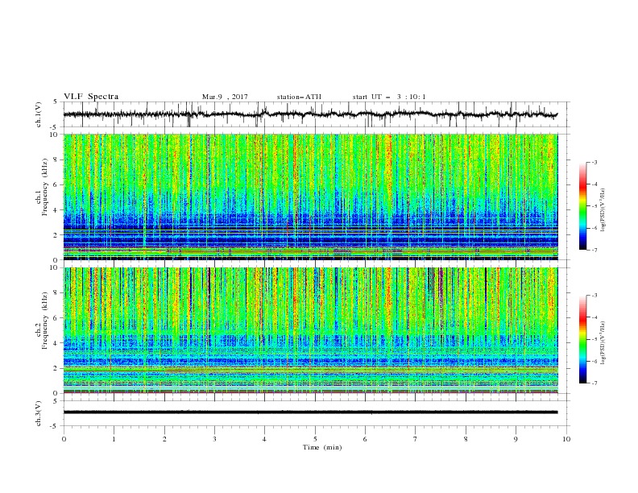Click the 10 tick on the Time axis
Viewport: 638px width, 493px height.
click(x=566, y=439)
